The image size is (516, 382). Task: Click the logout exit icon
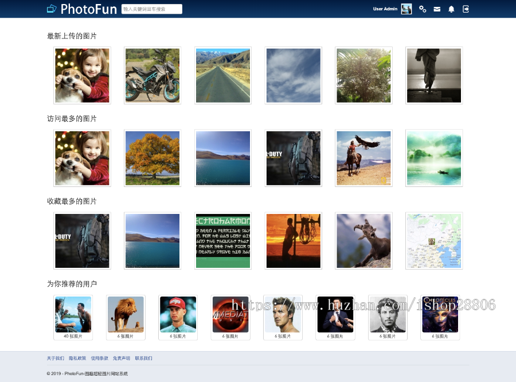[x=466, y=9]
